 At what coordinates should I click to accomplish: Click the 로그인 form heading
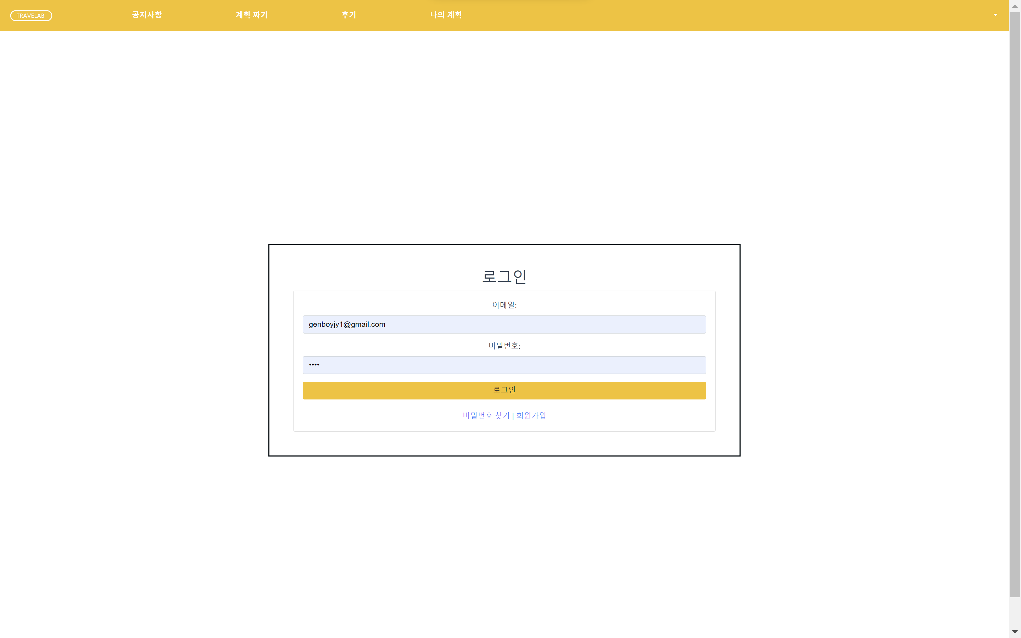[504, 276]
